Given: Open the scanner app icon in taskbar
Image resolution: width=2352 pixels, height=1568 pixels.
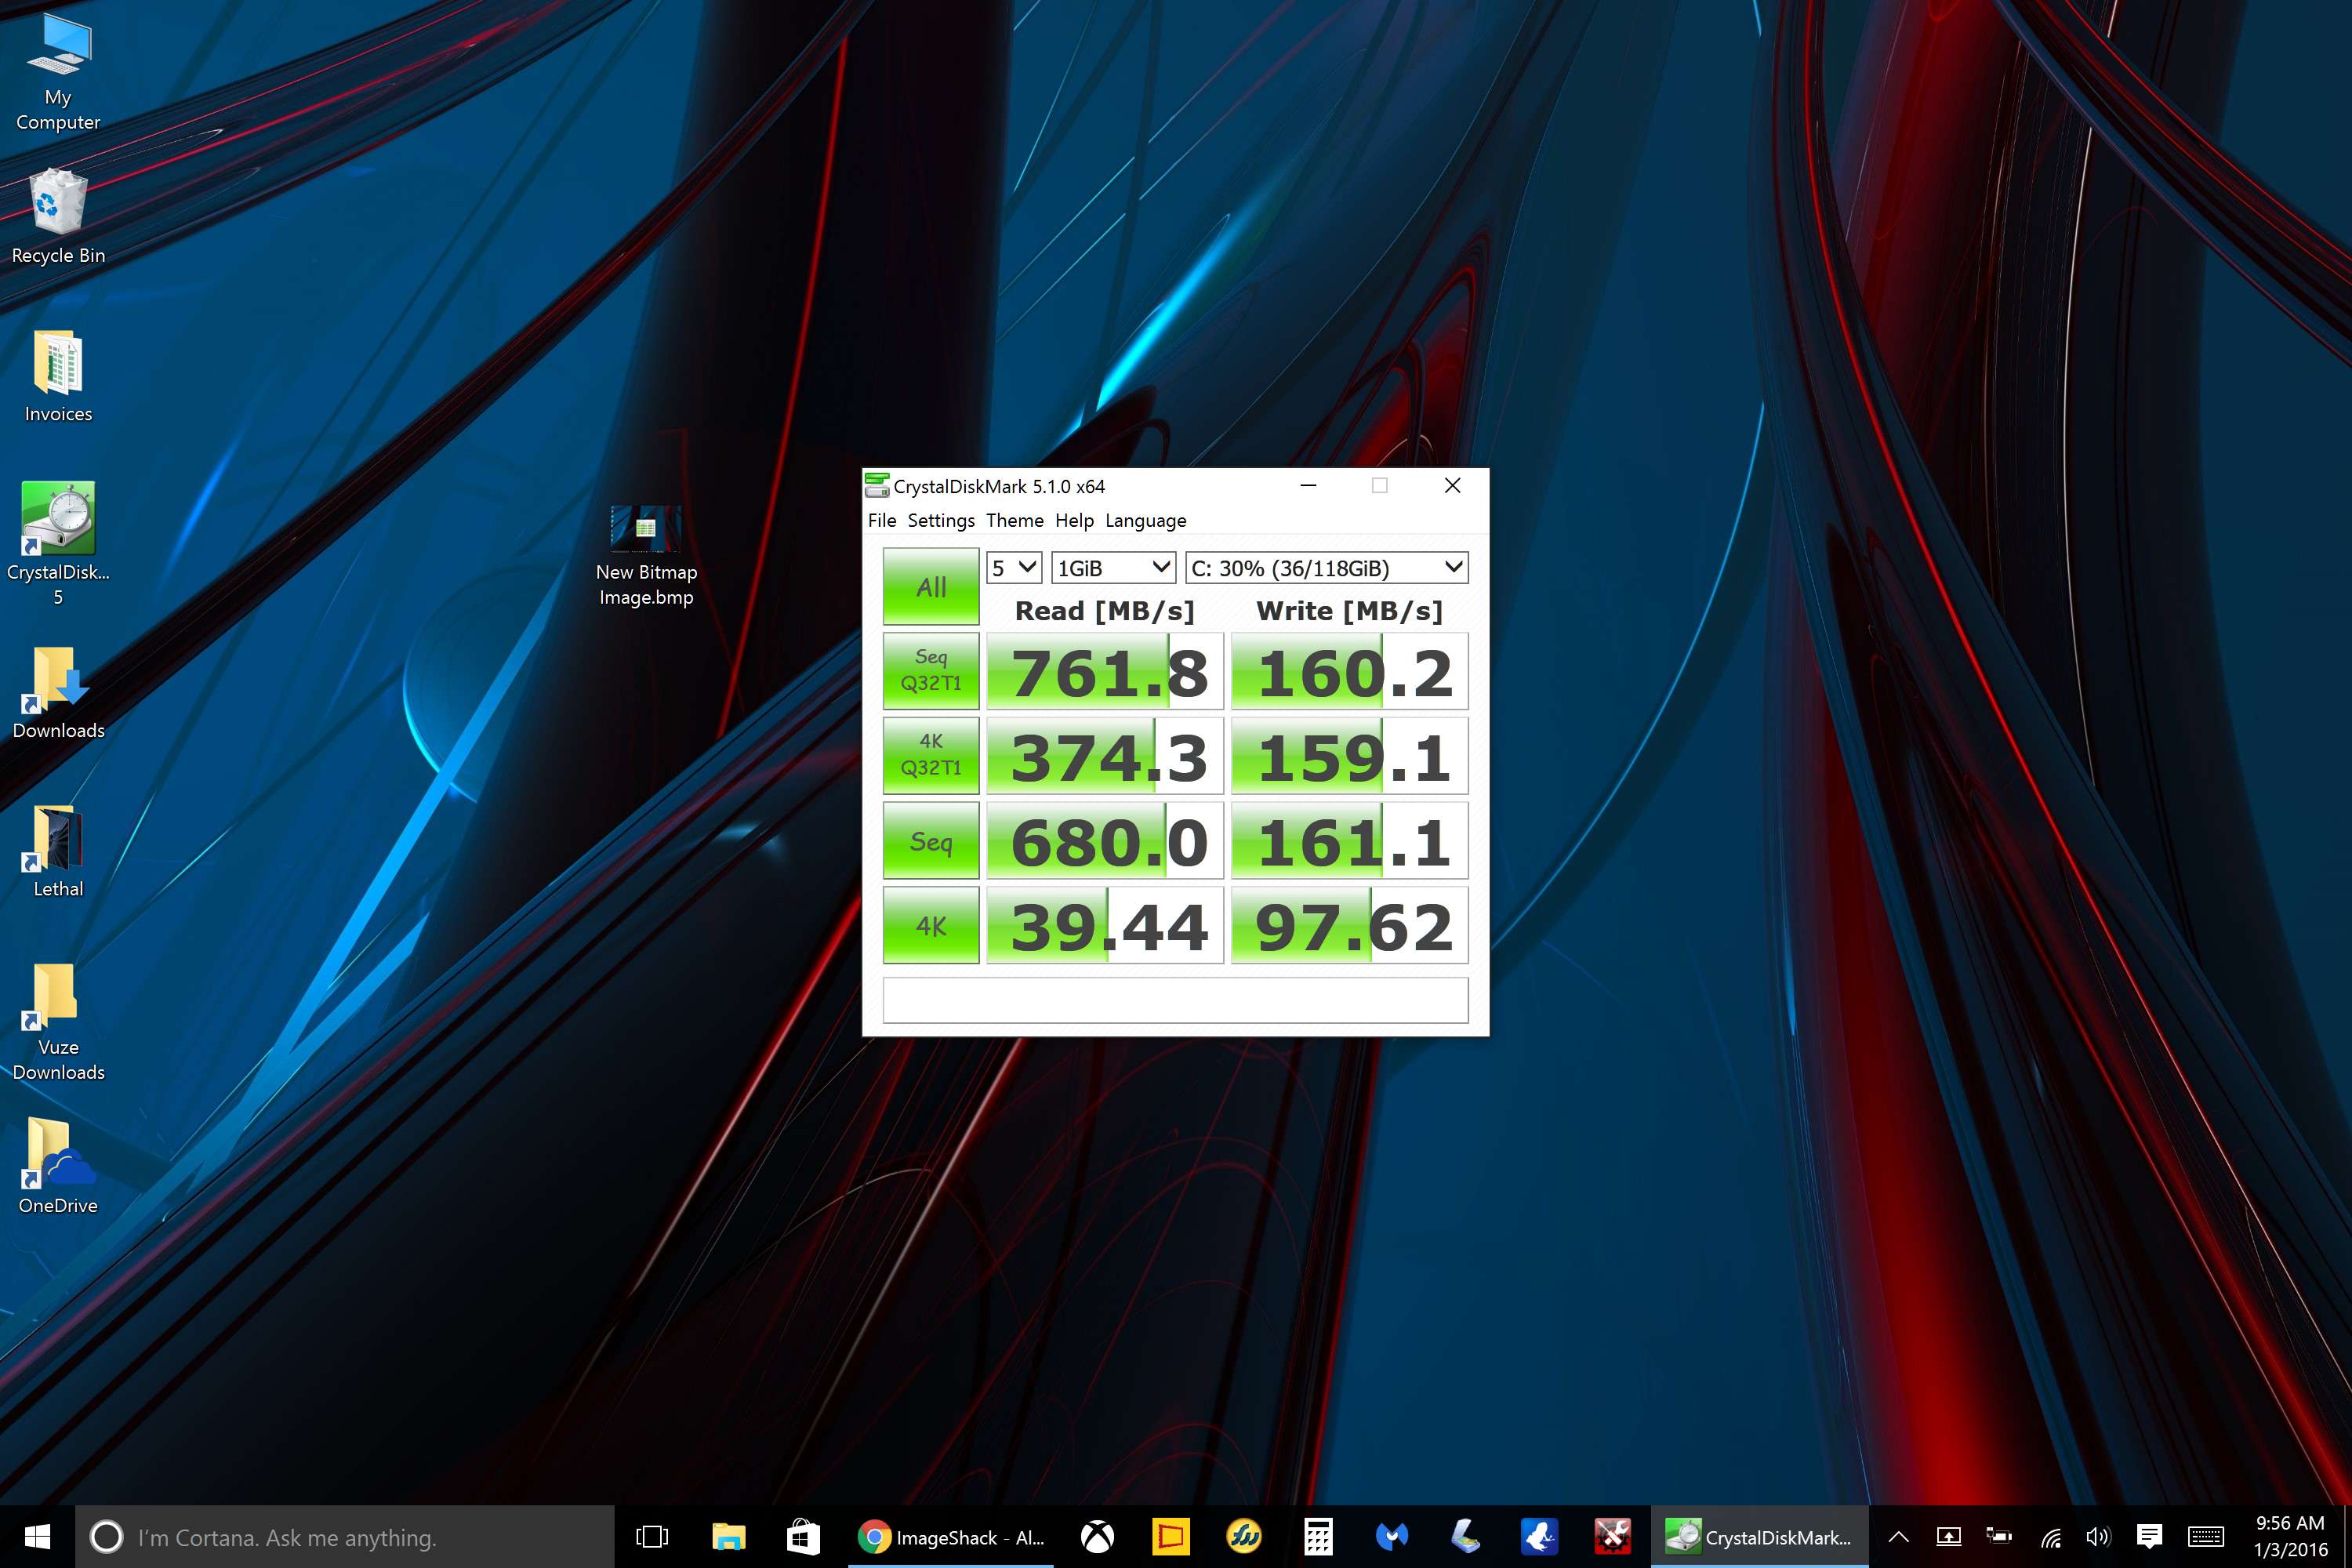Looking at the screenshot, I should tap(1465, 1537).
